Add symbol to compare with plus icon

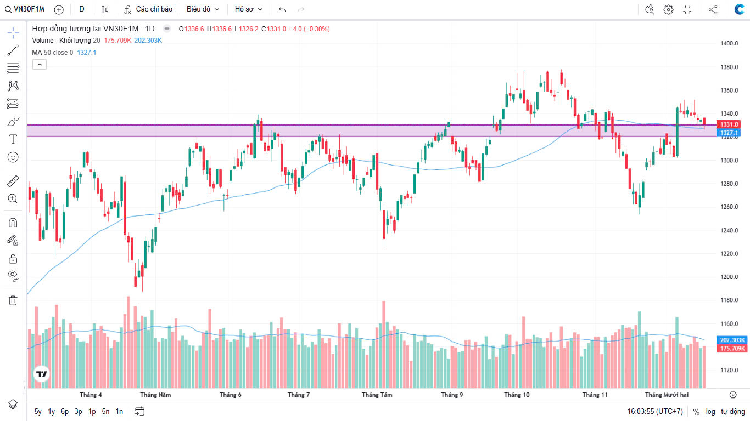(x=59, y=9)
